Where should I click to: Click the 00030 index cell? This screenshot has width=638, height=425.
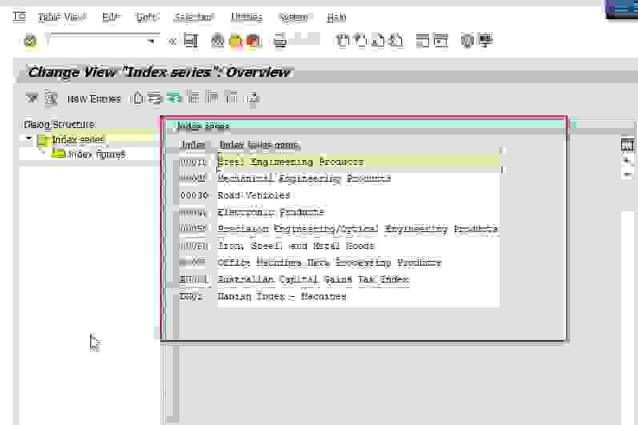tap(195, 195)
